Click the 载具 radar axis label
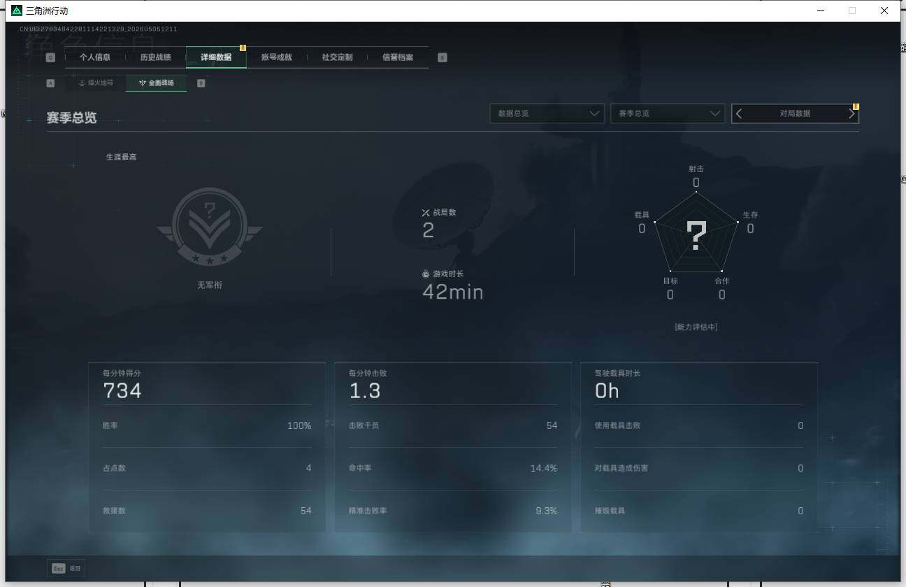This screenshot has width=906, height=587. pos(642,215)
